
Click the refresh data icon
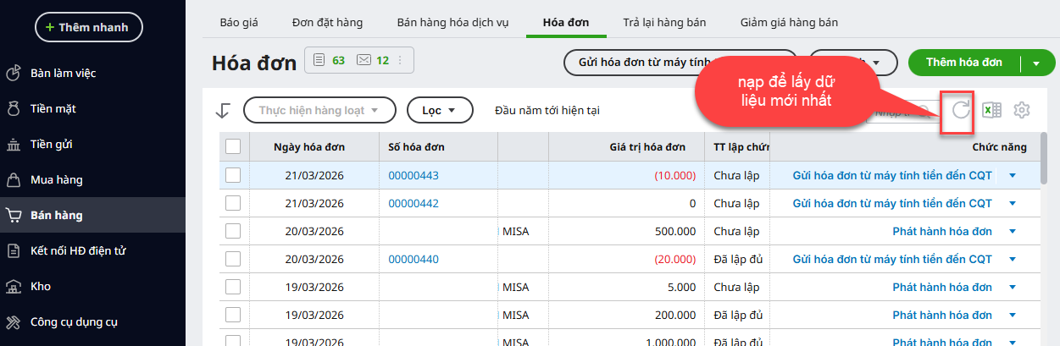click(960, 110)
